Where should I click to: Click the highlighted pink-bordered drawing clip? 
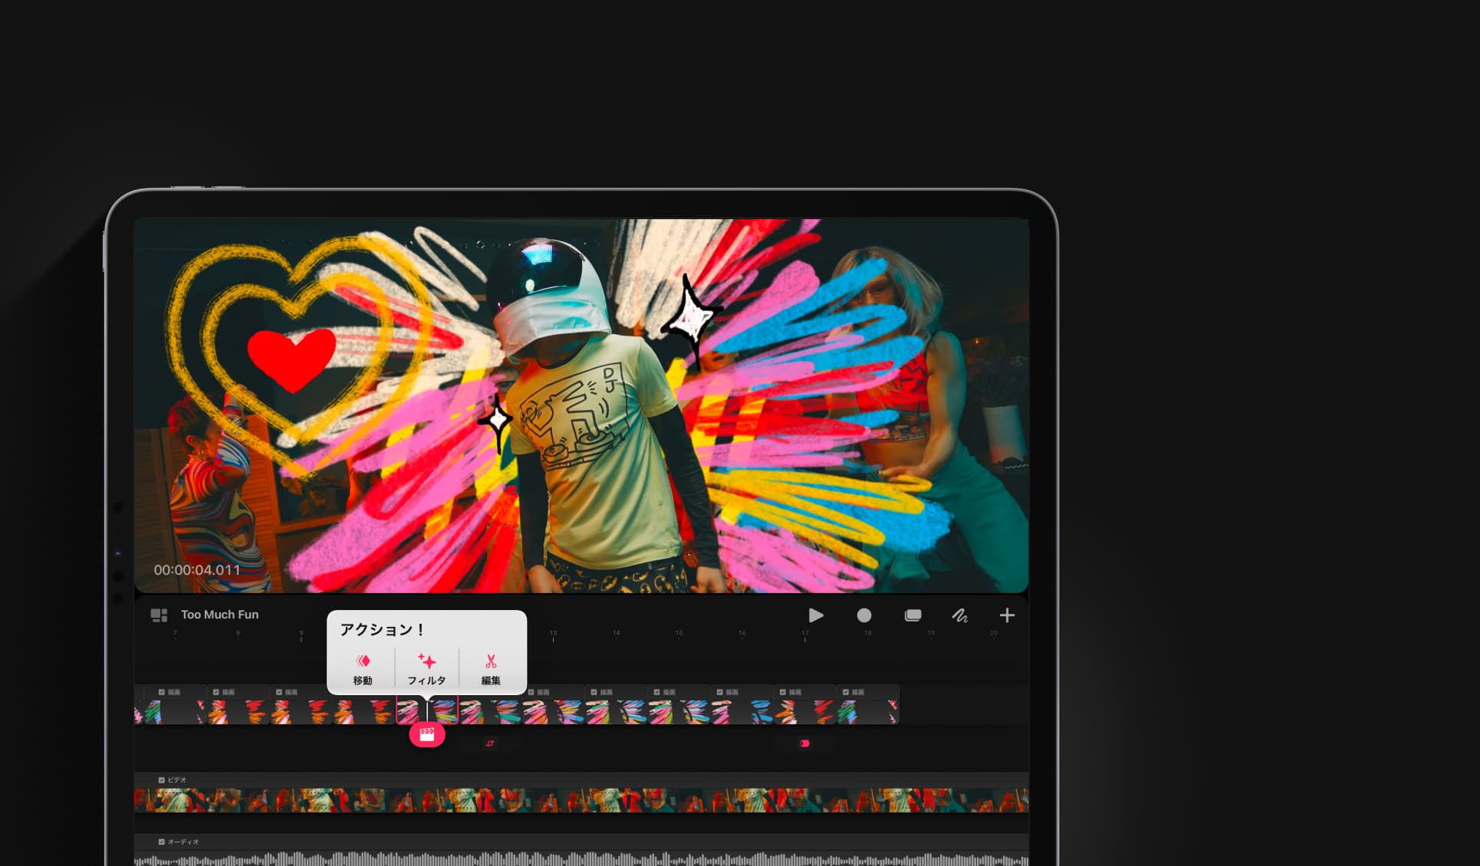tap(427, 710)
